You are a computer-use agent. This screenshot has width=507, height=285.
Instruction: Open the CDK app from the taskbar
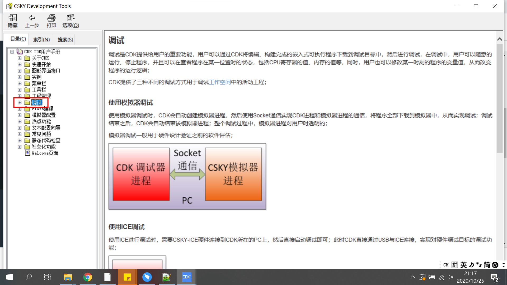[186, 277]
